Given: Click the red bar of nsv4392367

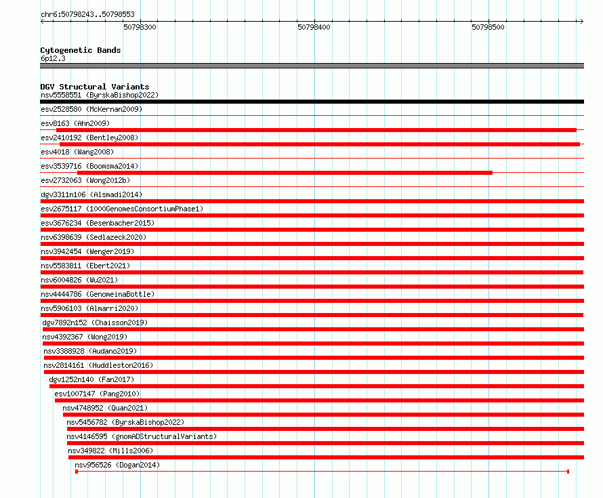Looking at the screenshot, I should point(314,344).
